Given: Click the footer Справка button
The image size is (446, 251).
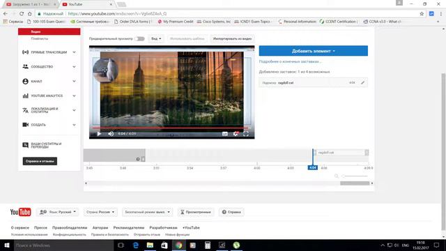Looking at the screenshot, I should tap(231, 212).
